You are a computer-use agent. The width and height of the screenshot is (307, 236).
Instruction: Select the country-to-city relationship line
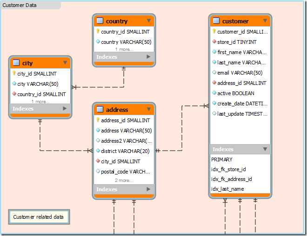(x=100, y=87)
